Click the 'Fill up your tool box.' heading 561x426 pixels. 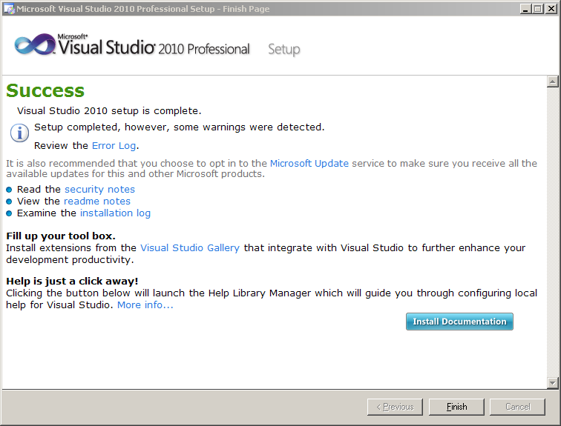coord(61,236)
